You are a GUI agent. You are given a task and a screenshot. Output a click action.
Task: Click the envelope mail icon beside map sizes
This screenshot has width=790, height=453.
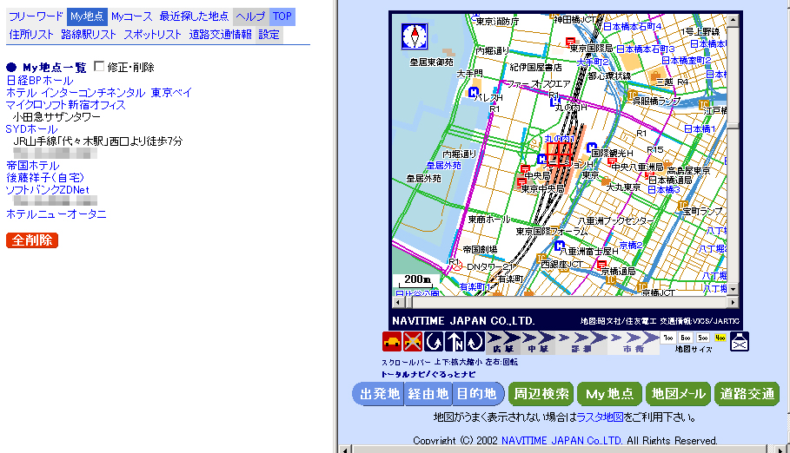point(739,341)
